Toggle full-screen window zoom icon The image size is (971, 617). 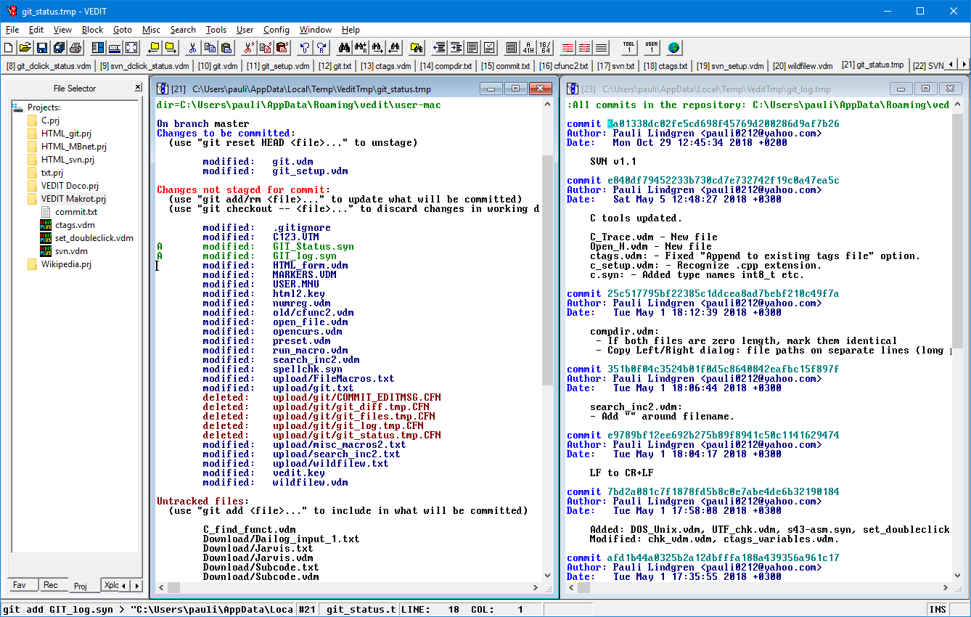pyautogui.click(x=131, y=48)
